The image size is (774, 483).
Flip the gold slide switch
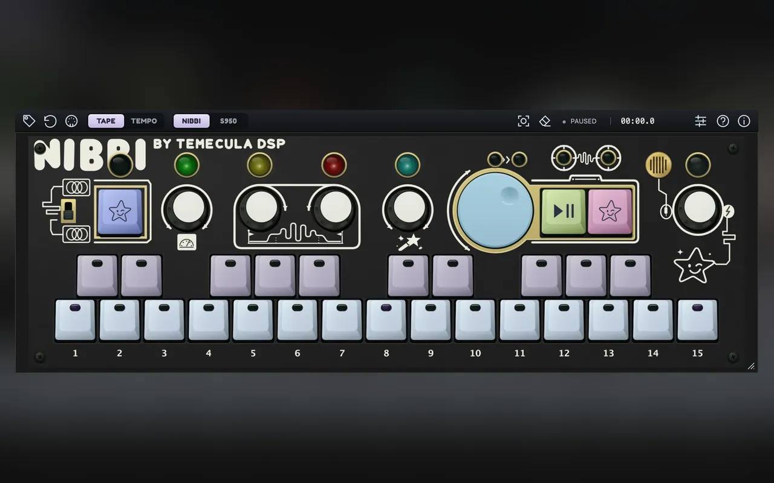click(x=68, y=211)
